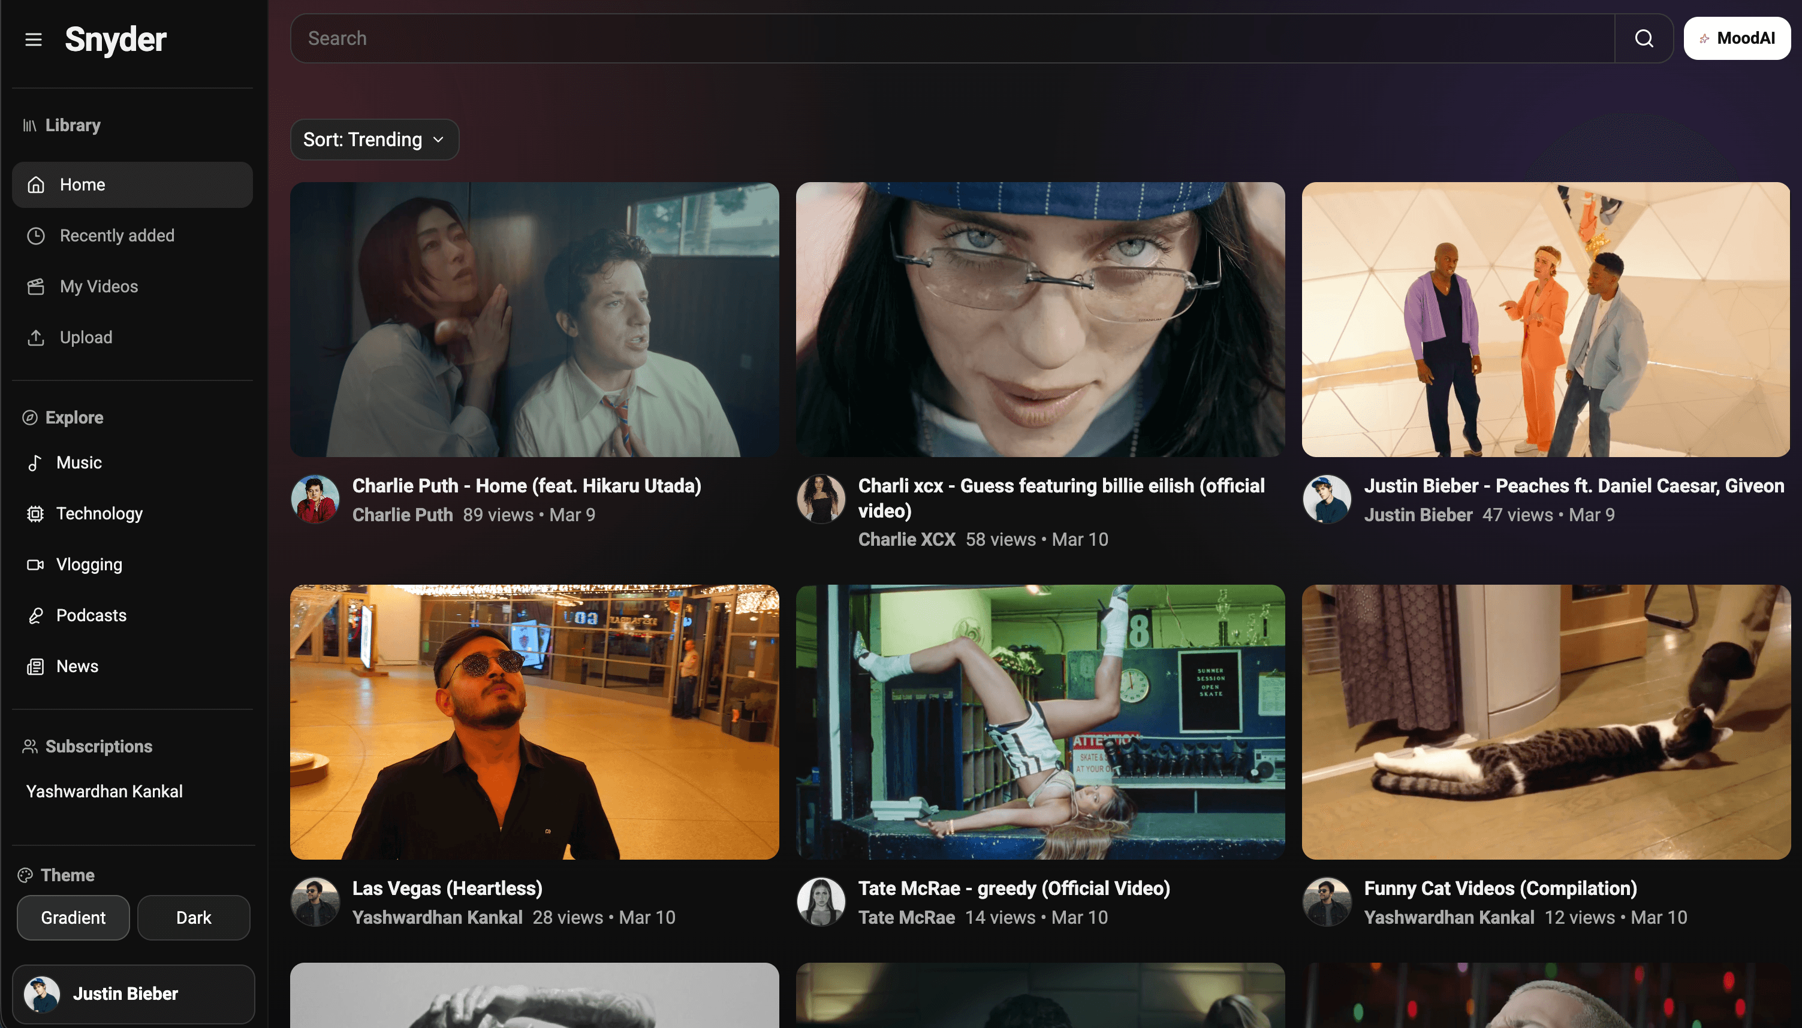The height and width of the screenshot is (1028, 1802).
Task: Open title 'Charlie Puth - Home (feat. Hikaru Utada)'
Action: (x=527, y=486)
